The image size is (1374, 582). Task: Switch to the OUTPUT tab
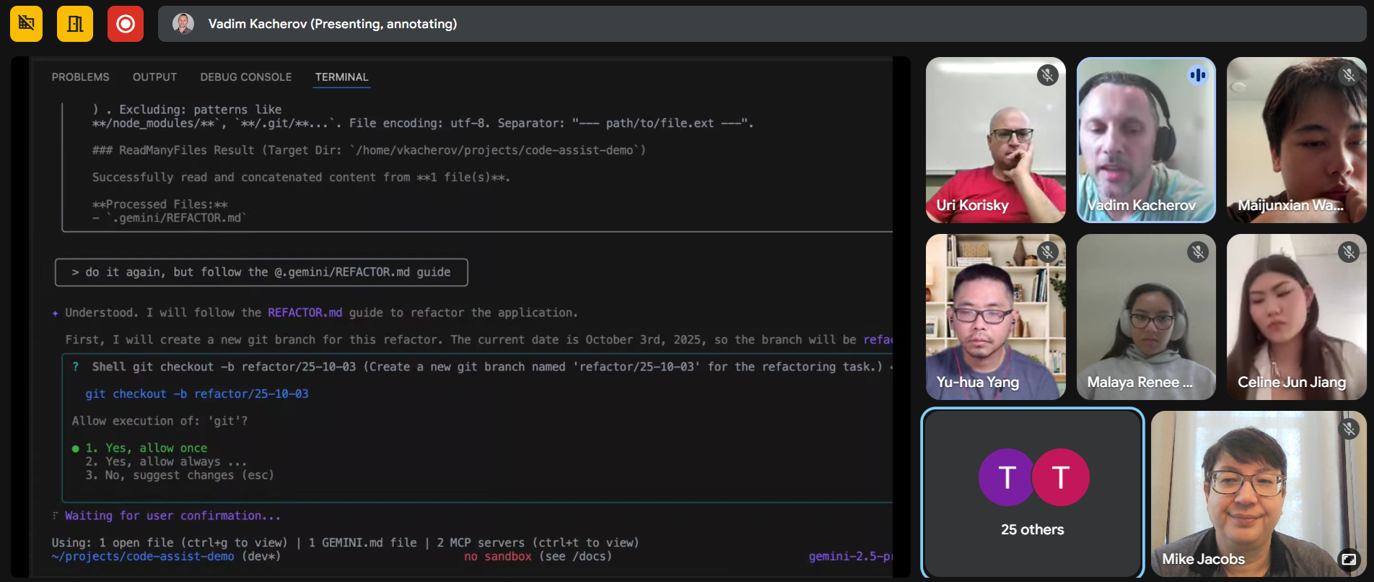154,77
